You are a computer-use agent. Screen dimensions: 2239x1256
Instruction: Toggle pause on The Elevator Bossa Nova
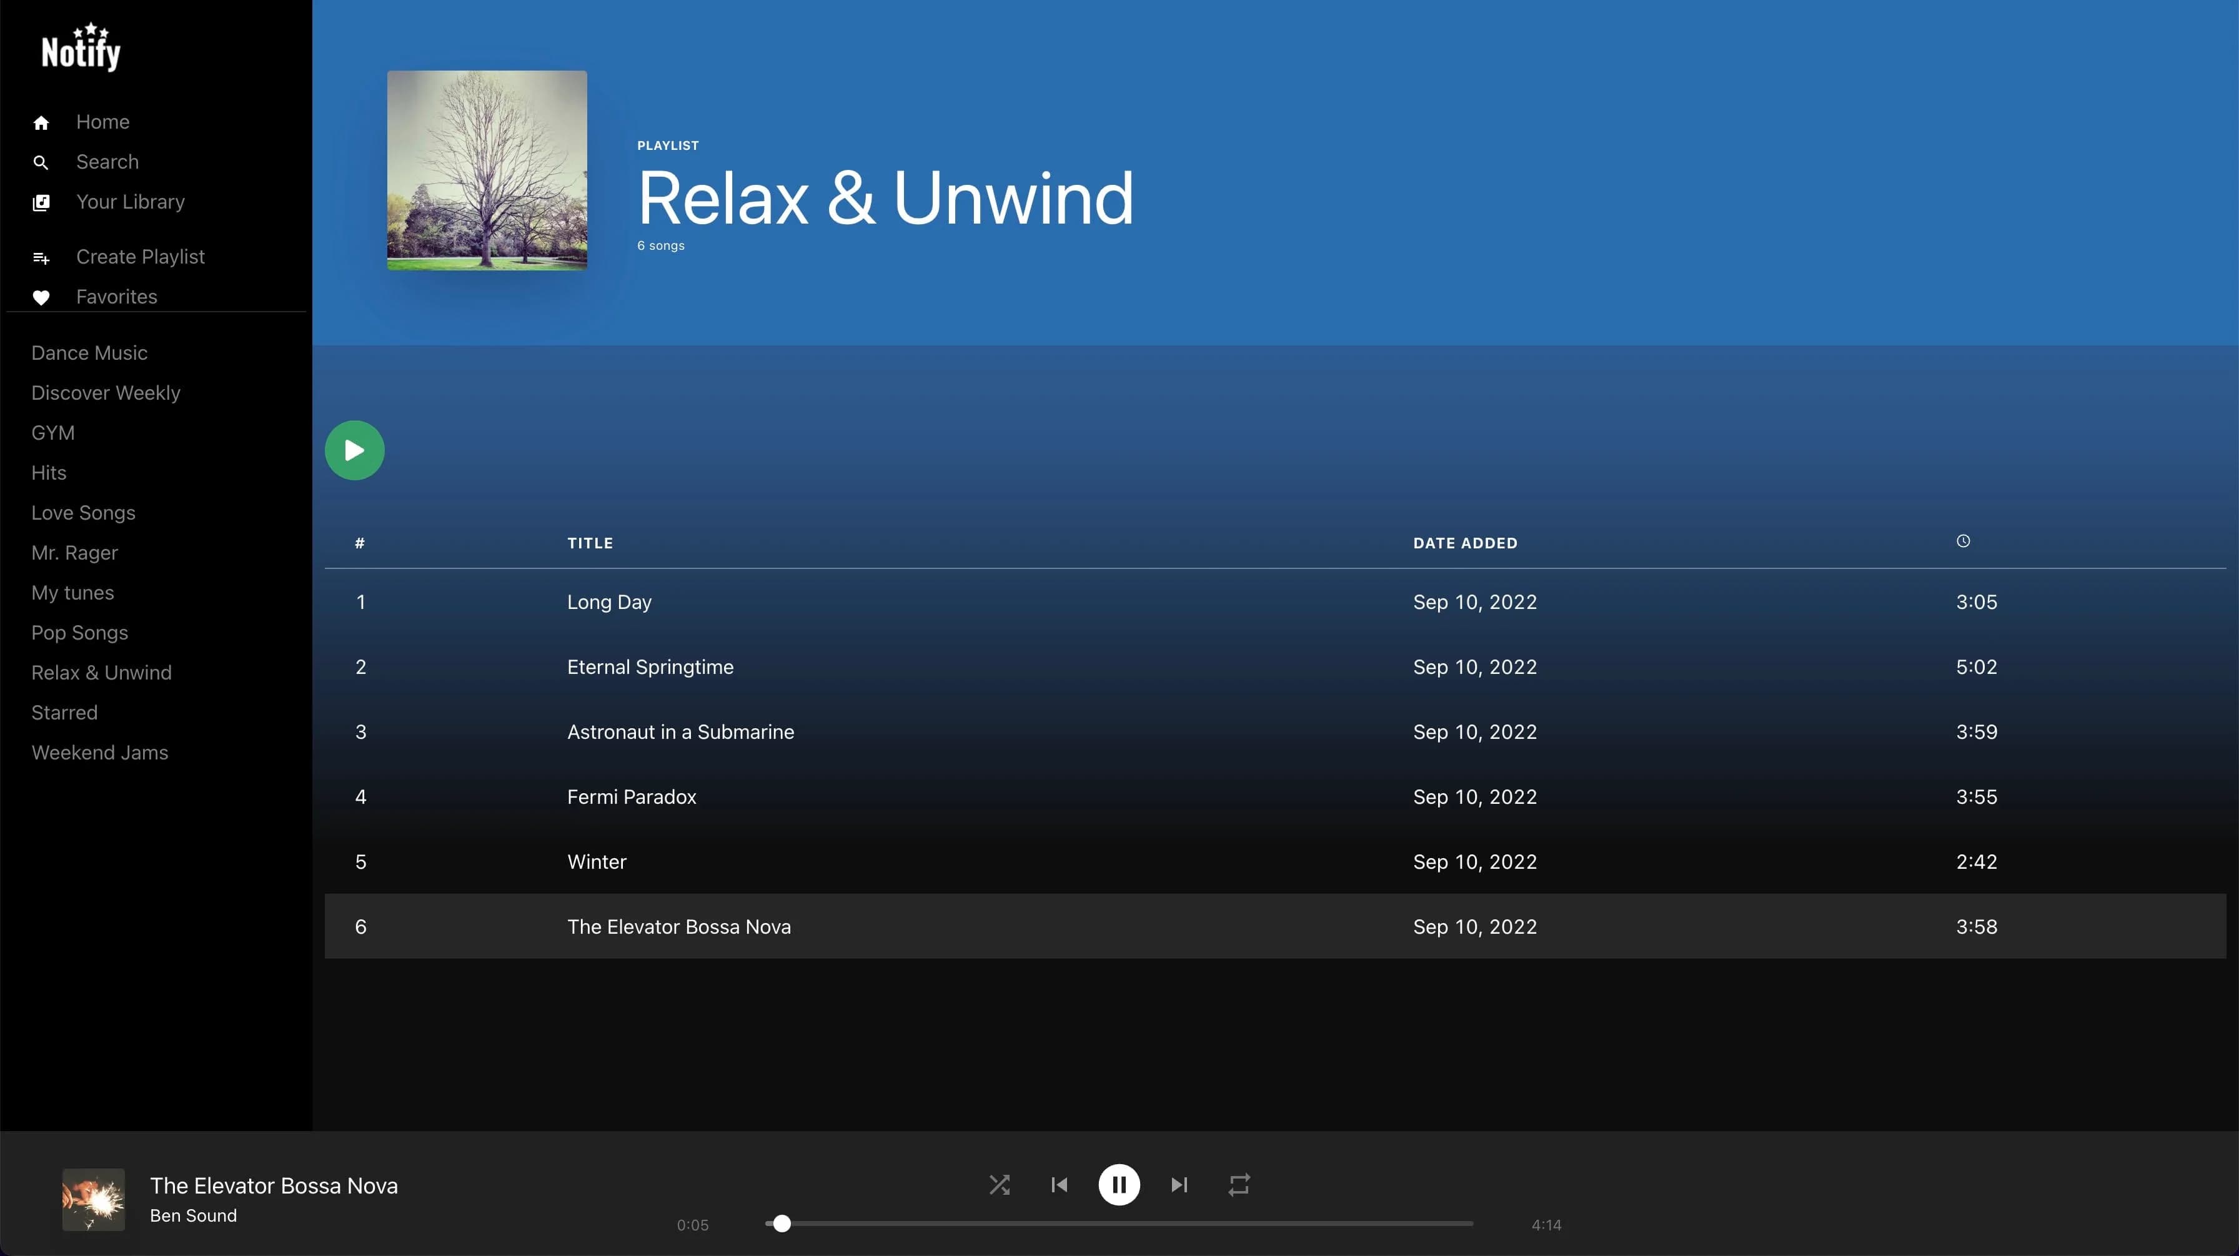click(x=1119, y=1184)
